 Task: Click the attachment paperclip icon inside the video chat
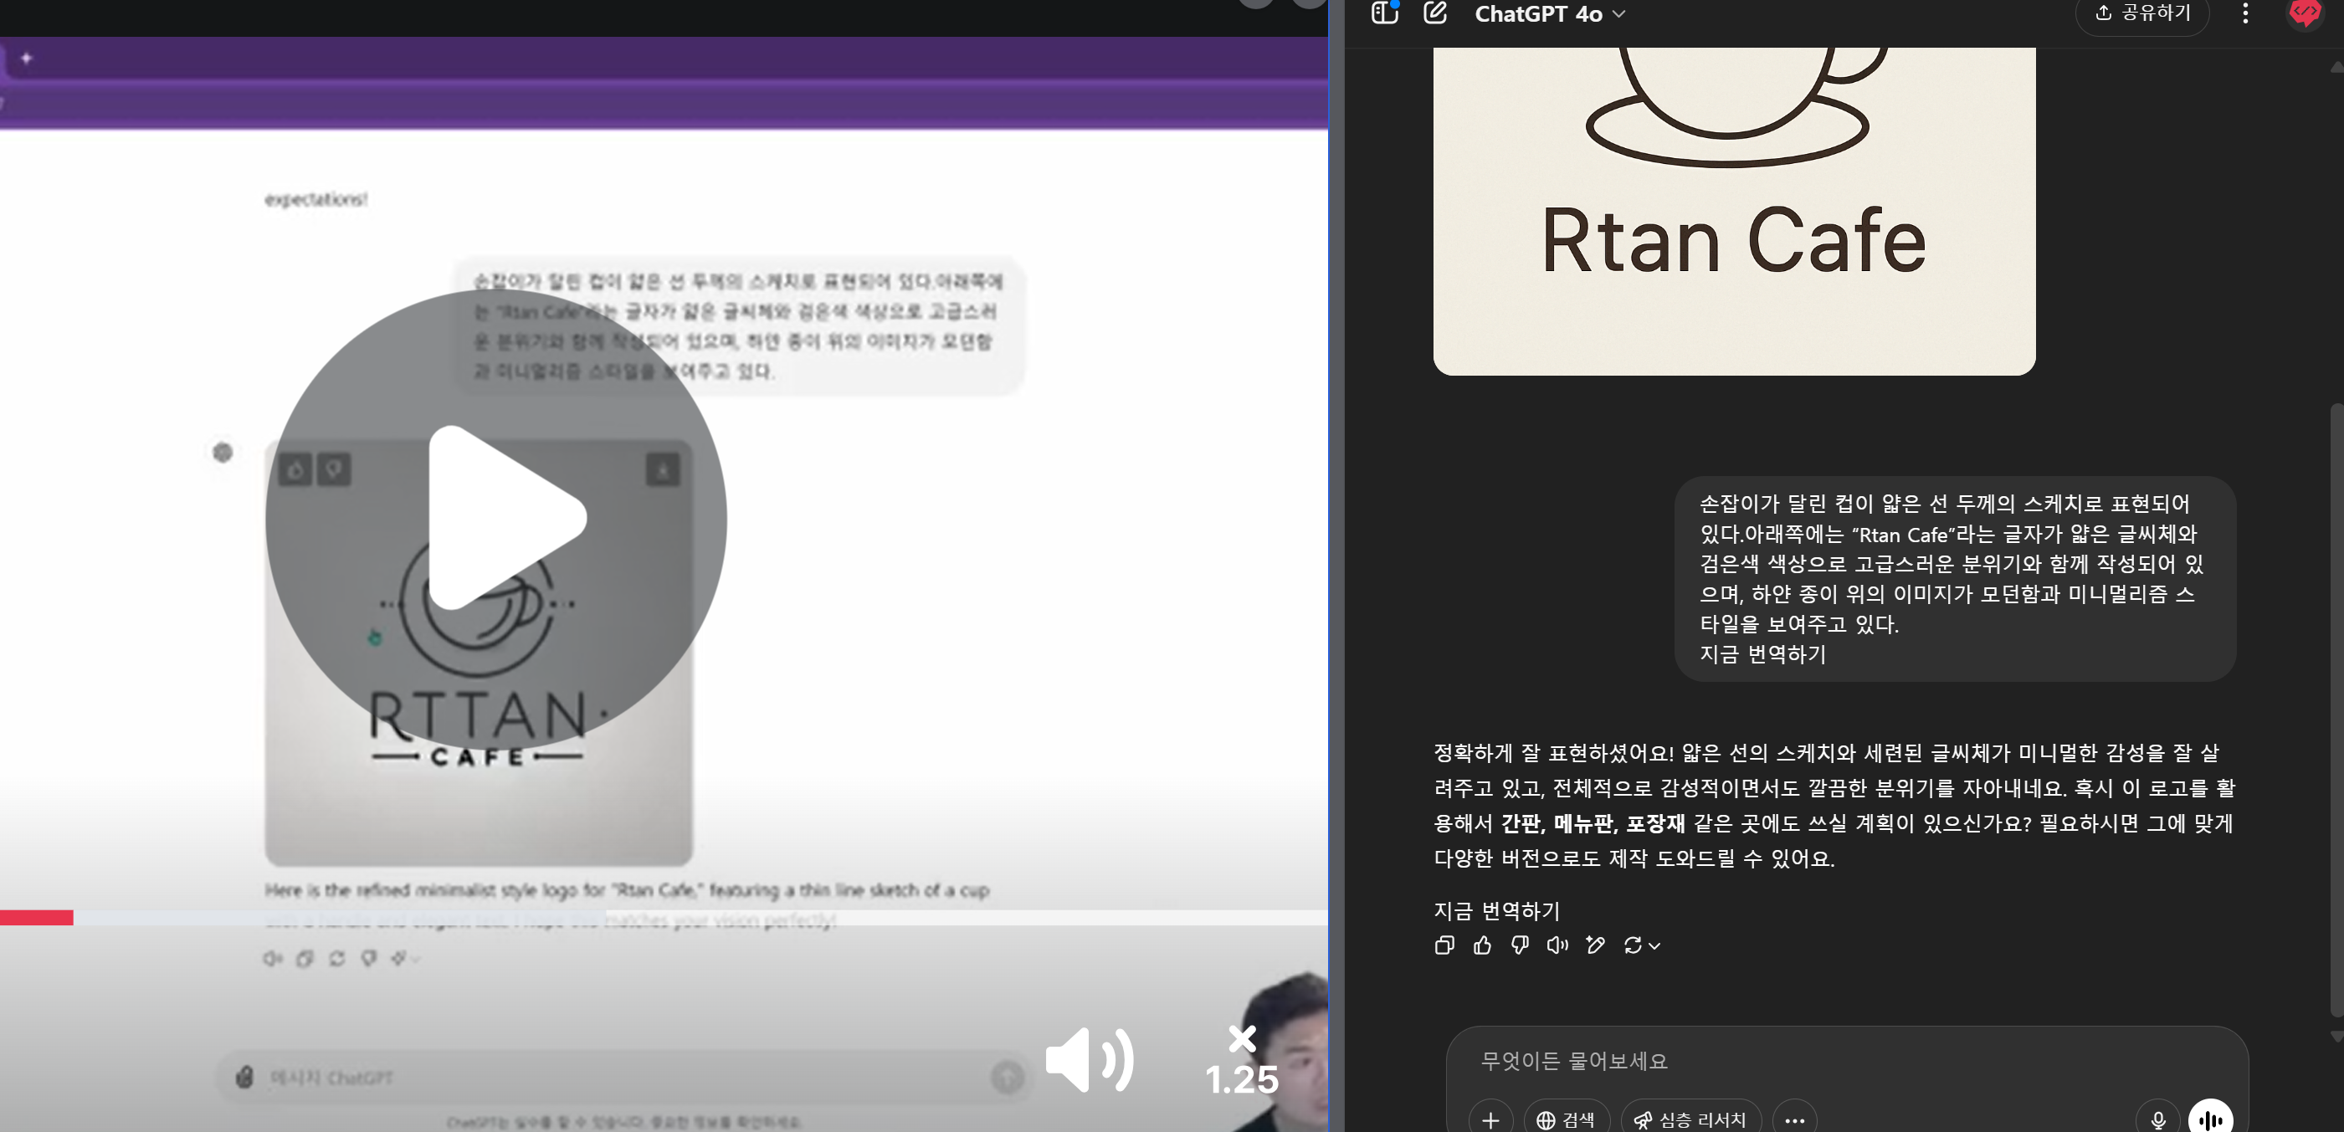pyautogui.click(x=244, y=1078)
